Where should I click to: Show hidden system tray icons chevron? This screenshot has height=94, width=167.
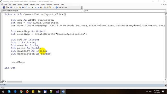pos(147,92)
